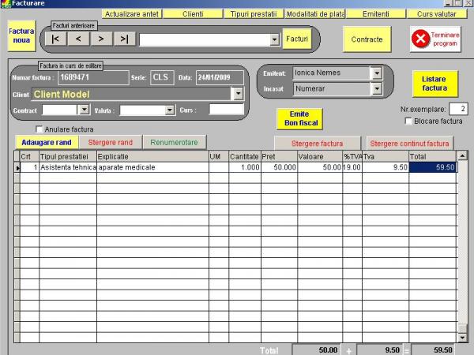This screenshot has height=355, width=474.
Task: Open the Client Model dropdown
Action: (239, 94)
